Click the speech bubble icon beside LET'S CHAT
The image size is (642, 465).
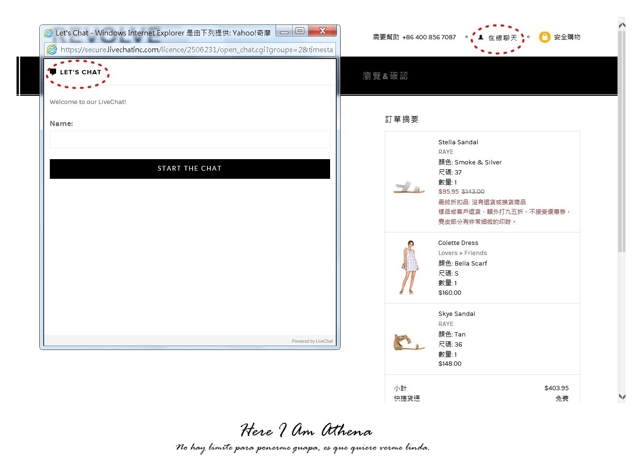click(x=53, y=72)
